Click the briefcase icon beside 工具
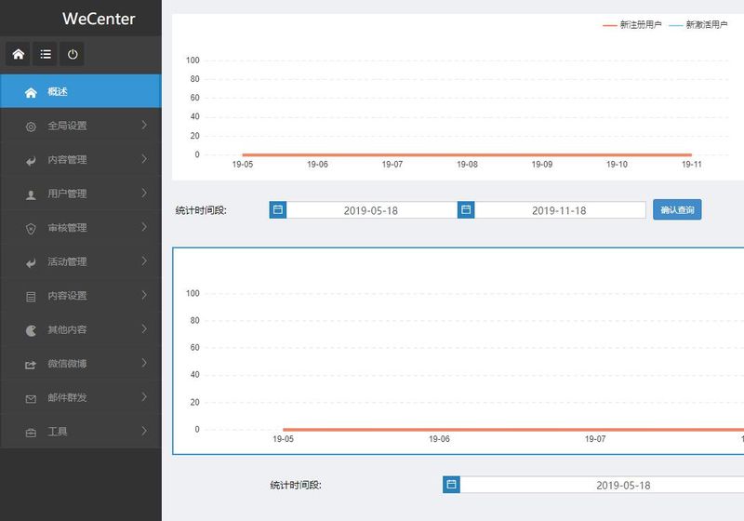Viewport: 744px width, 521px height. (31, 433)
